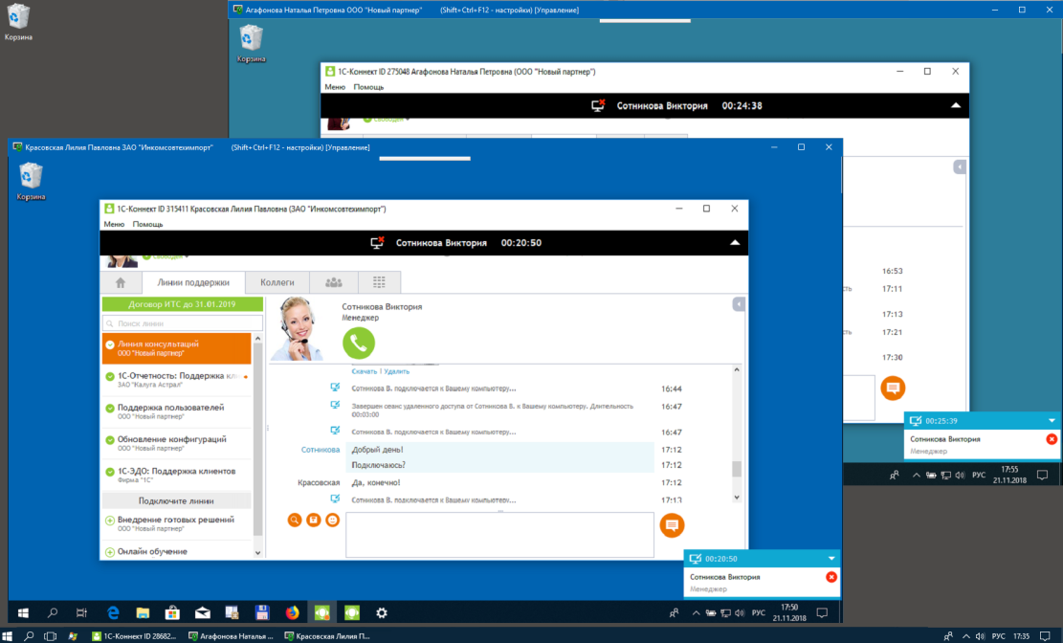Click the Start button on the Красовская remote taskbar

(x=23, y=612)
